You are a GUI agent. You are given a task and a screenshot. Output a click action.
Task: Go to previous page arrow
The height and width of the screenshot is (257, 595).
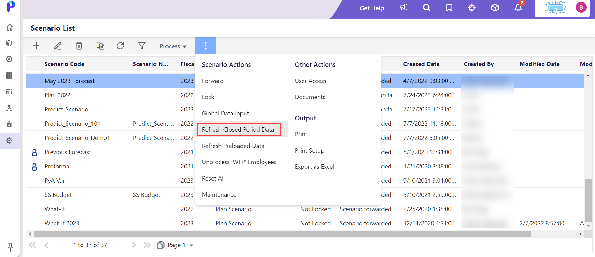tap(46, 245)
